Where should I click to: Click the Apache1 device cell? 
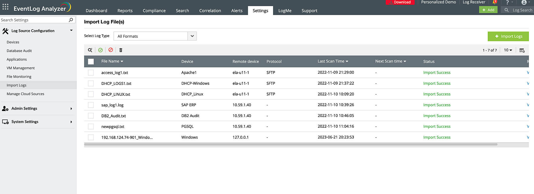point(189,72)
